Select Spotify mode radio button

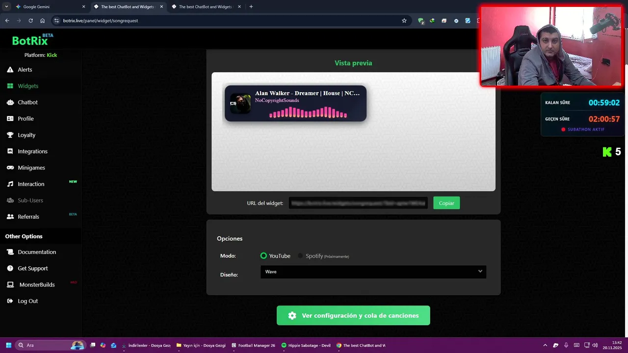coord(300,256)
